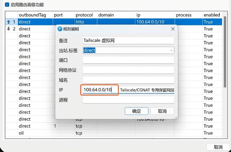Close the 规则编辑 dialog with the X

click(x=173, y=29)
